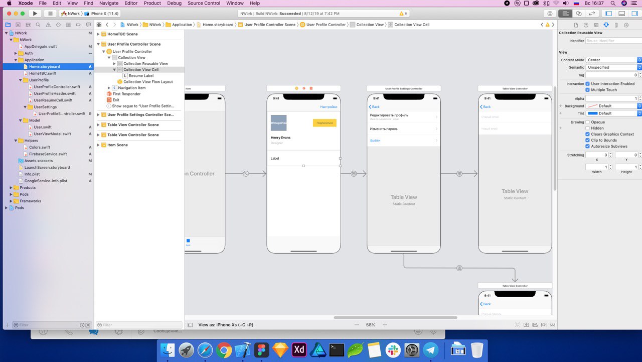Zoom in the storyboard canvas
Viewport: 642px width, 362px height.
point(385,325)
